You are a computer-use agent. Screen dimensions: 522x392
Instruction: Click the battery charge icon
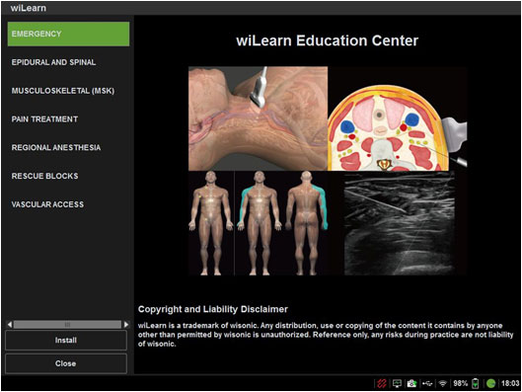coord(476,383)
